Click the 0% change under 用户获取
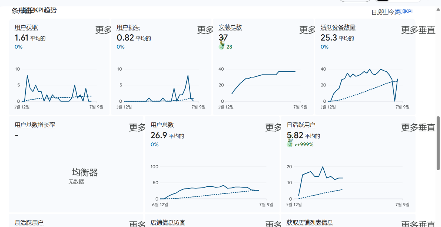This screenshot has height=227, width=441. point(19,47)
